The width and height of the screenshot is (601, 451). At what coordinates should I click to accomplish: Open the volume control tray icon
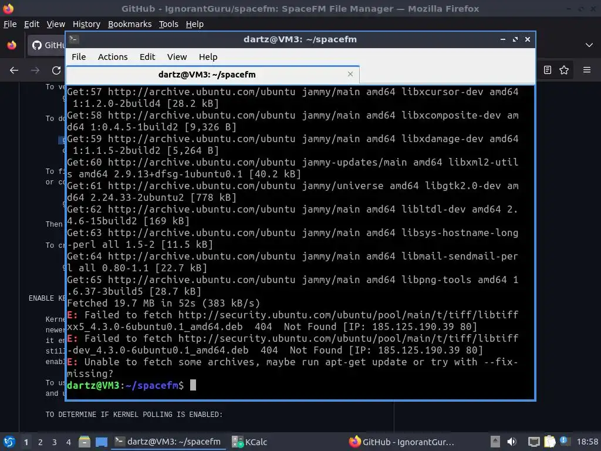[512, 442]
